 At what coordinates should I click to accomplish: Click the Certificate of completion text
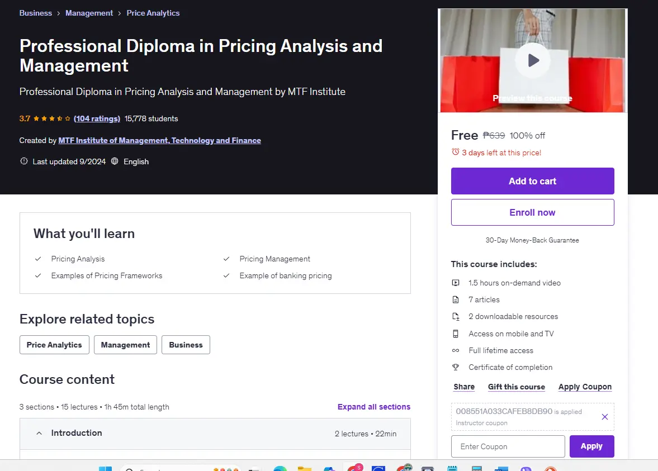tap(510, 367)
